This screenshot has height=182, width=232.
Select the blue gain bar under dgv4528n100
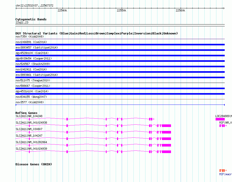point(120,56)
